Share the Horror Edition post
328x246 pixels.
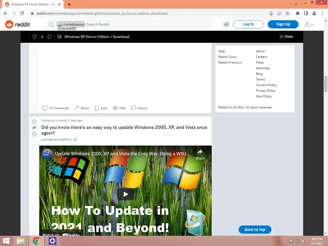click(x=81, y=108)
